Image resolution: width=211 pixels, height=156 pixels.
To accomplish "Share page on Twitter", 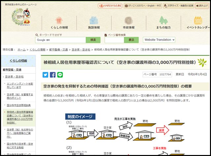I will [x=45, y=75].
